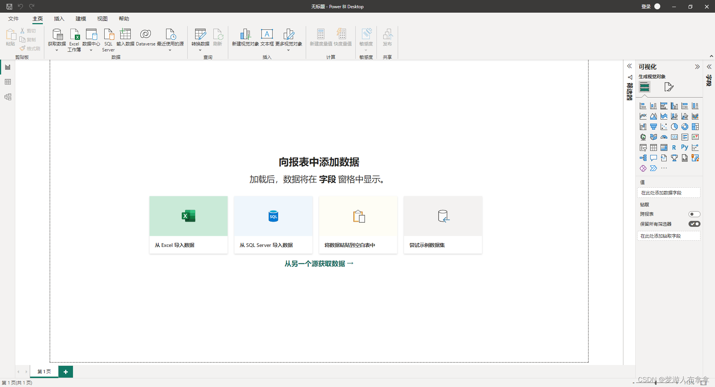Click the Save icon in title bar
The height and width of the screenshot is (387, 715).
[9, 6]
